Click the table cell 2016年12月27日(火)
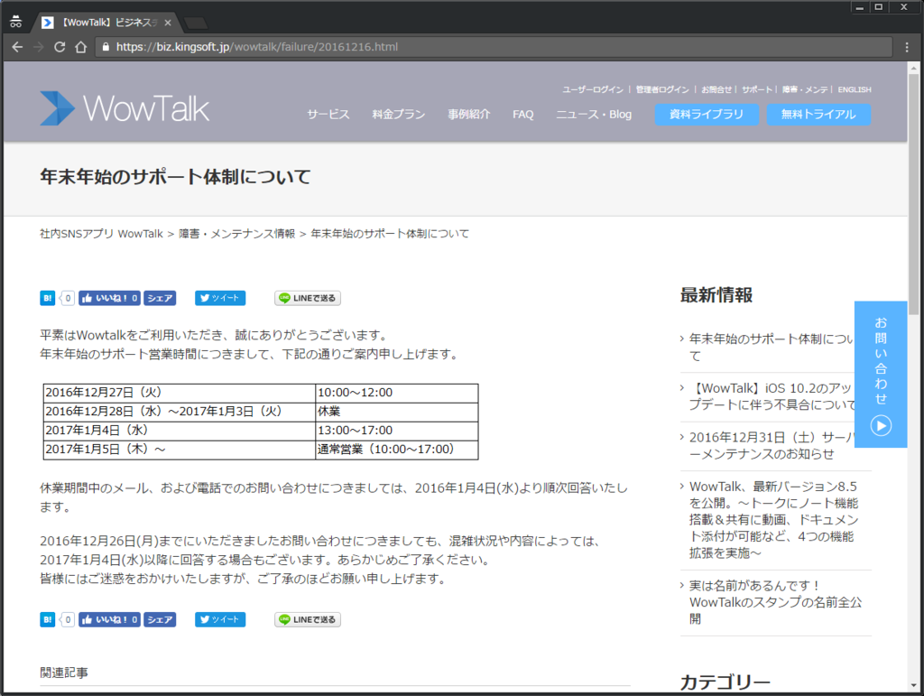Image resolution: width=924 pixels, height=696 pixels. click(x=180, y=393)
